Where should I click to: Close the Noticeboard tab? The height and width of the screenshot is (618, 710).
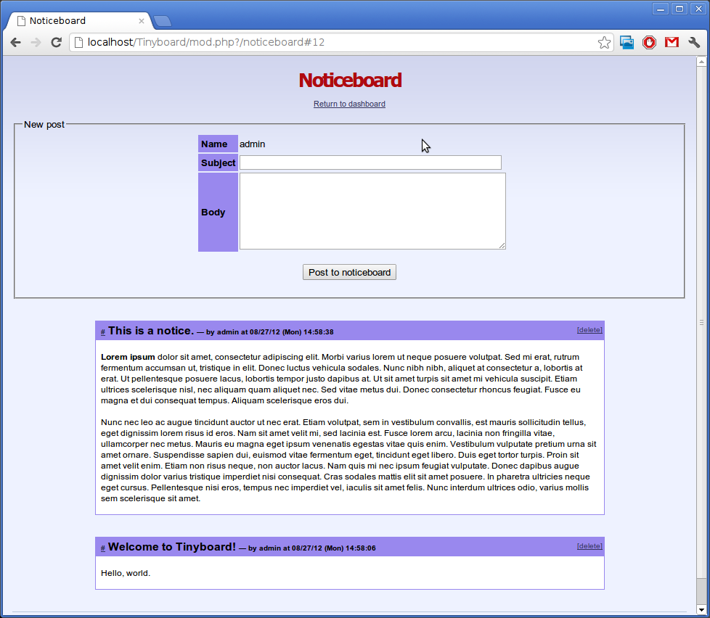tap(141, 21)
